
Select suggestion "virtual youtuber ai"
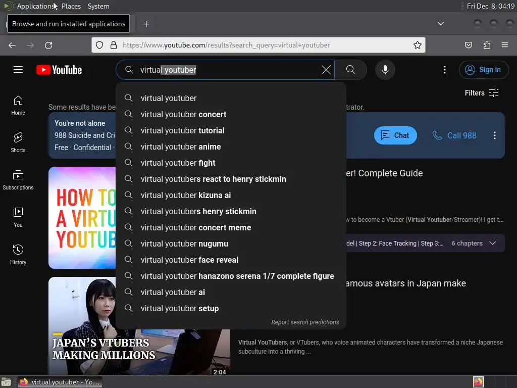[x=231, y=293]
